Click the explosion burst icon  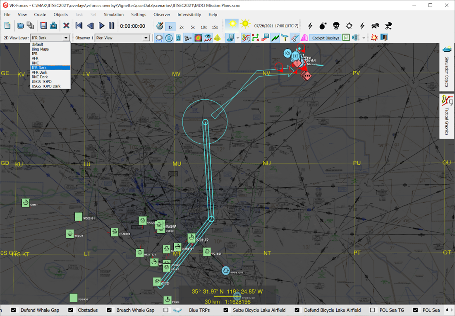374,38
